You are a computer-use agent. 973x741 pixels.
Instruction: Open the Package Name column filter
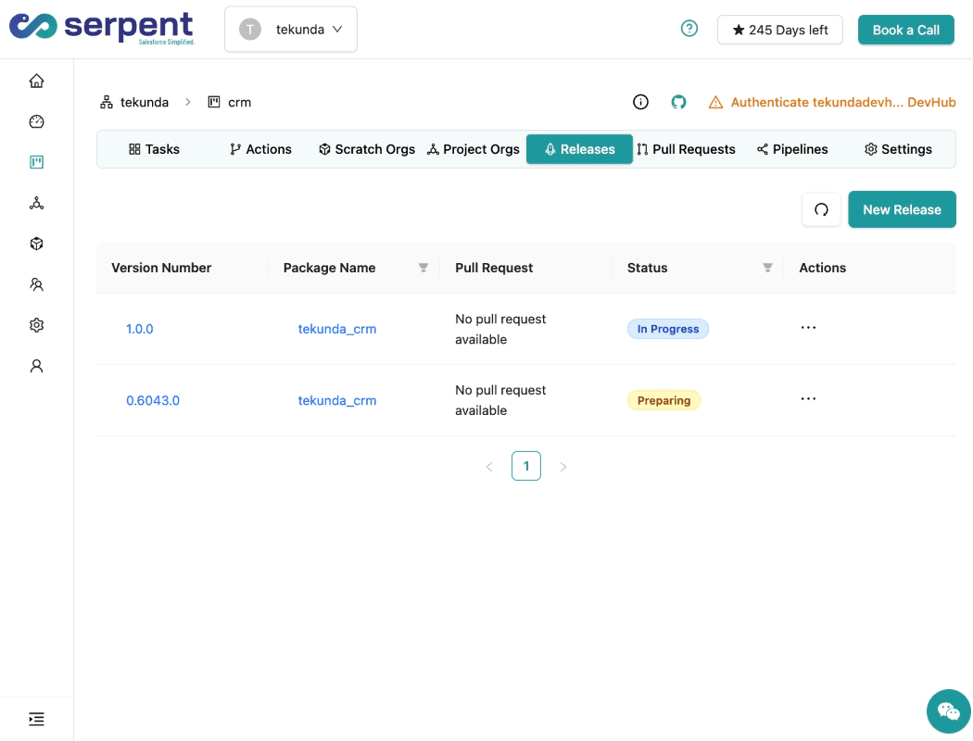(423, 268)
